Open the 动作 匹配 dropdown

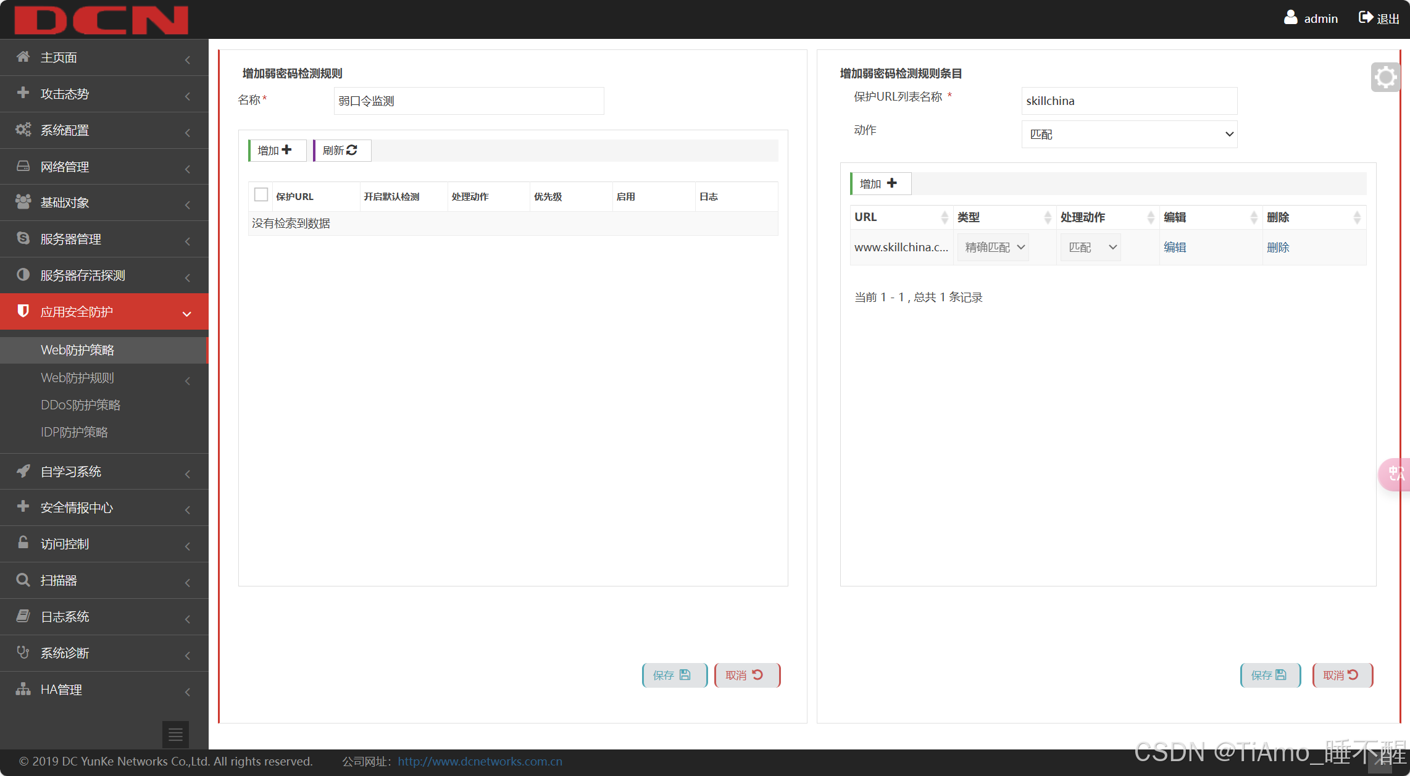tap(1129, 134)
